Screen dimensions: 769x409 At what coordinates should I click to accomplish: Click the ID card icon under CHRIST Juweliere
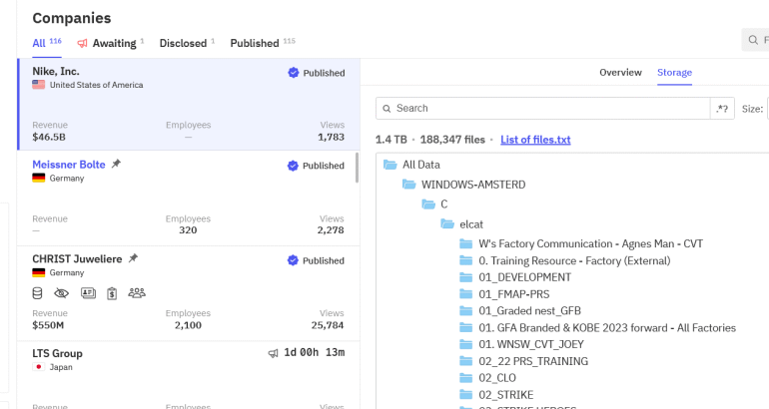coord(87,292)
